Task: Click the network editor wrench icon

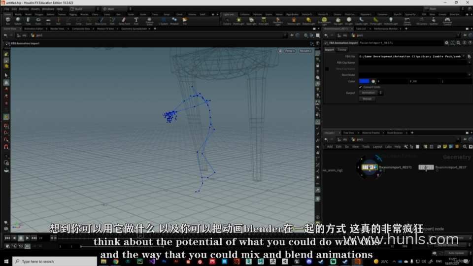Action: click(x=405, y=147)
